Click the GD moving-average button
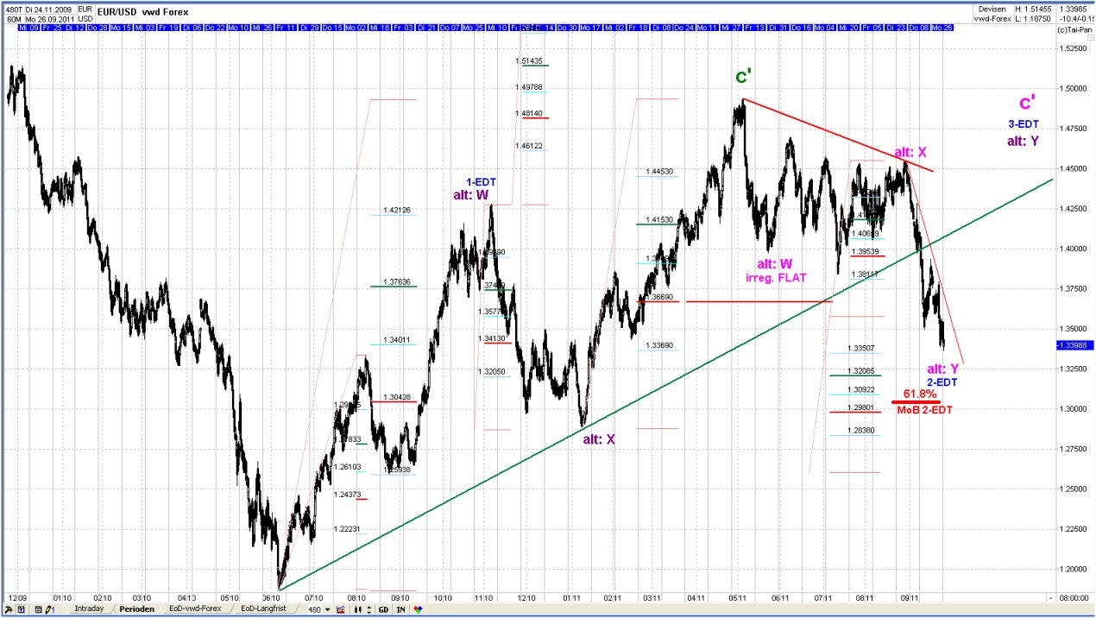Screen dimensions: 1096x618 click(383, 609)
